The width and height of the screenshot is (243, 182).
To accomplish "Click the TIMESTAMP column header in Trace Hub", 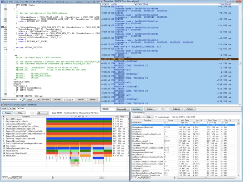I will [225, 4].
